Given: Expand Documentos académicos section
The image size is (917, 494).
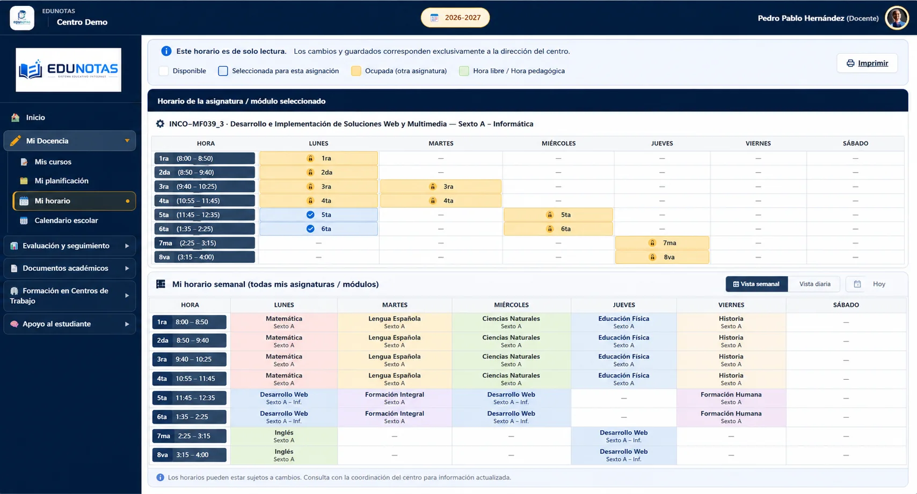Looking at the screenshot, I should click(69, 268).
